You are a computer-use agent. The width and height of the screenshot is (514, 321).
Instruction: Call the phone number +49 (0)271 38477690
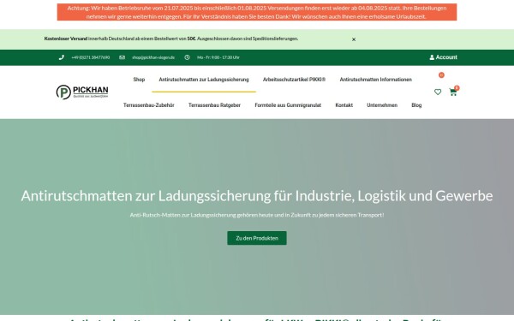tap(91, 57)
